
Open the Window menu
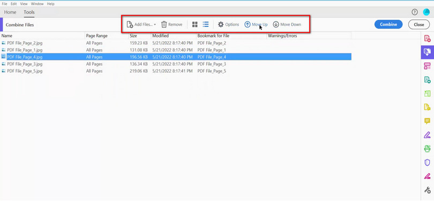click(37, 4)
